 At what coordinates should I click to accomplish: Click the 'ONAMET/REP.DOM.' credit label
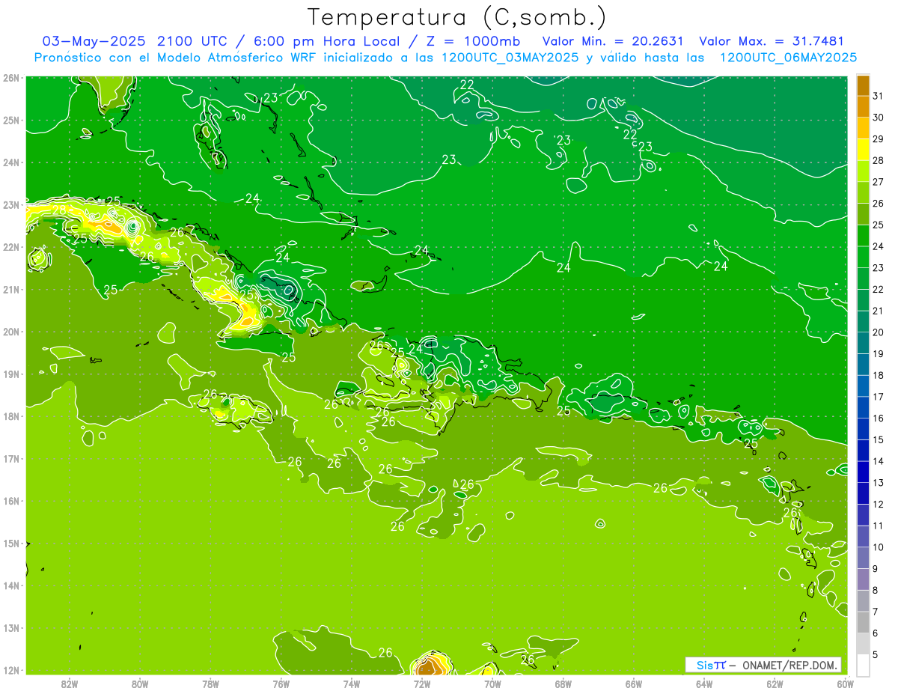pyautogui.click(x=790, y=665)
